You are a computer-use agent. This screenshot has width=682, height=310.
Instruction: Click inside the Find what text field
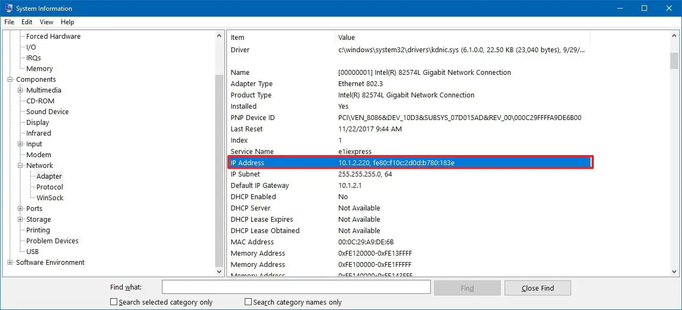[x=296, y=287]
